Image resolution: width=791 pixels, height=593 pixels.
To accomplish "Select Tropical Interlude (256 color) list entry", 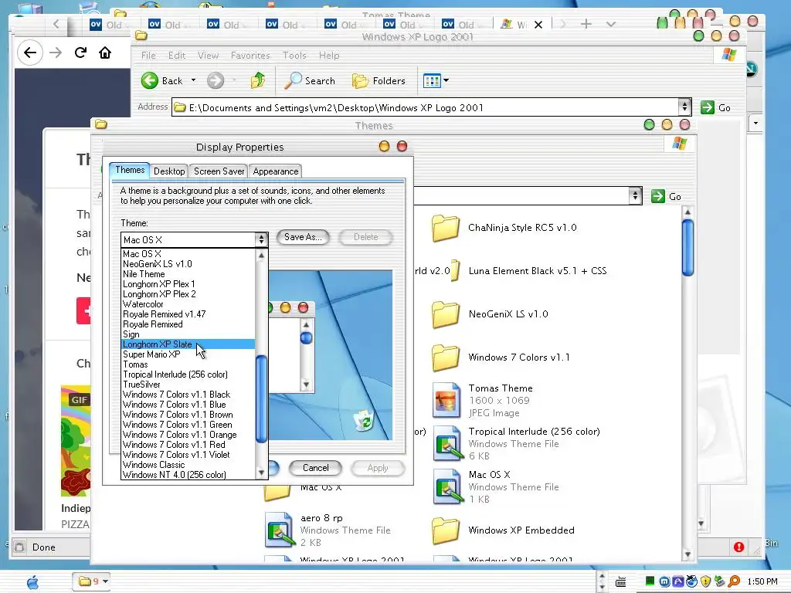I will coord(188,374).
